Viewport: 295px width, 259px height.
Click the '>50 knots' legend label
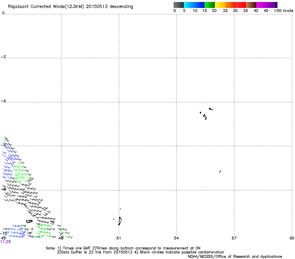[x=283, y=11]
